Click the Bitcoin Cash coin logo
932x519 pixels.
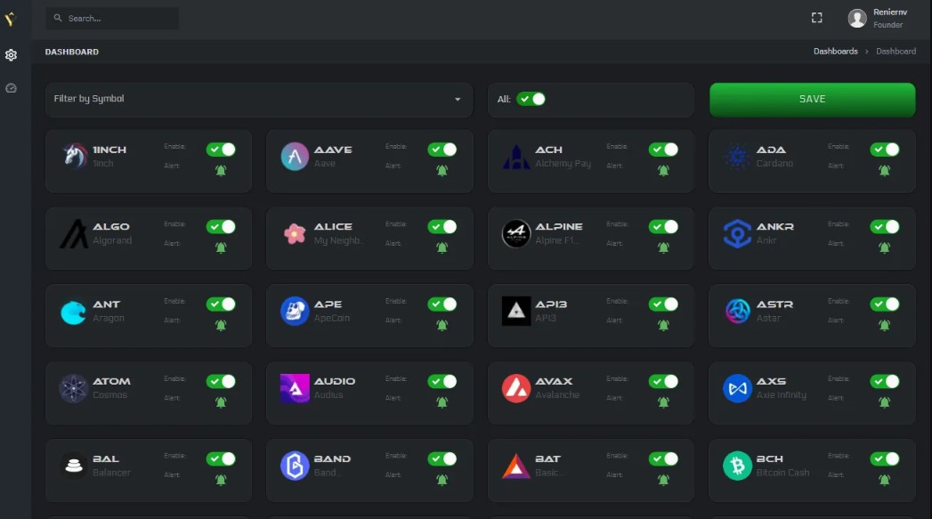tap(737, 466)
